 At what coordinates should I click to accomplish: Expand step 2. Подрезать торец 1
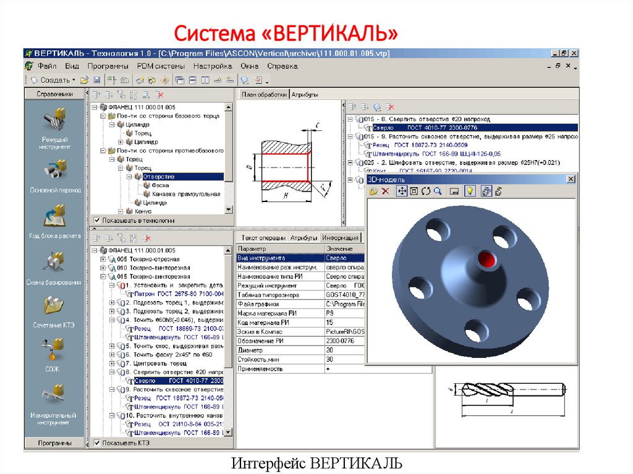click(x=112, y=302)
